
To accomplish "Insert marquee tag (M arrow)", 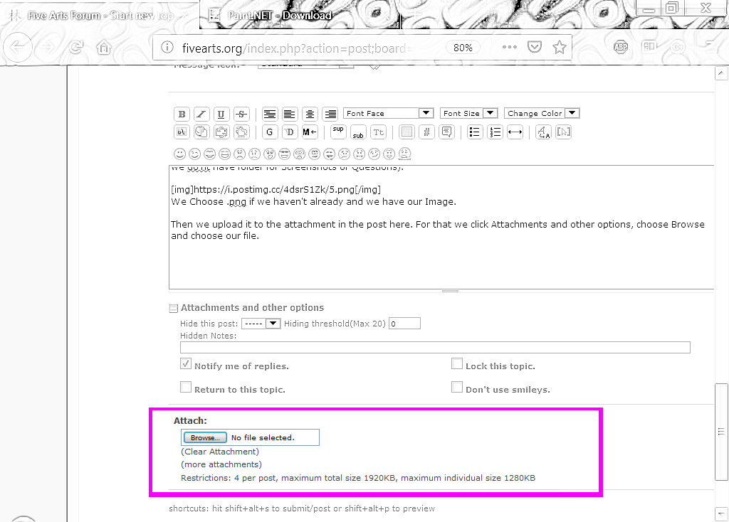I will 310,132.
